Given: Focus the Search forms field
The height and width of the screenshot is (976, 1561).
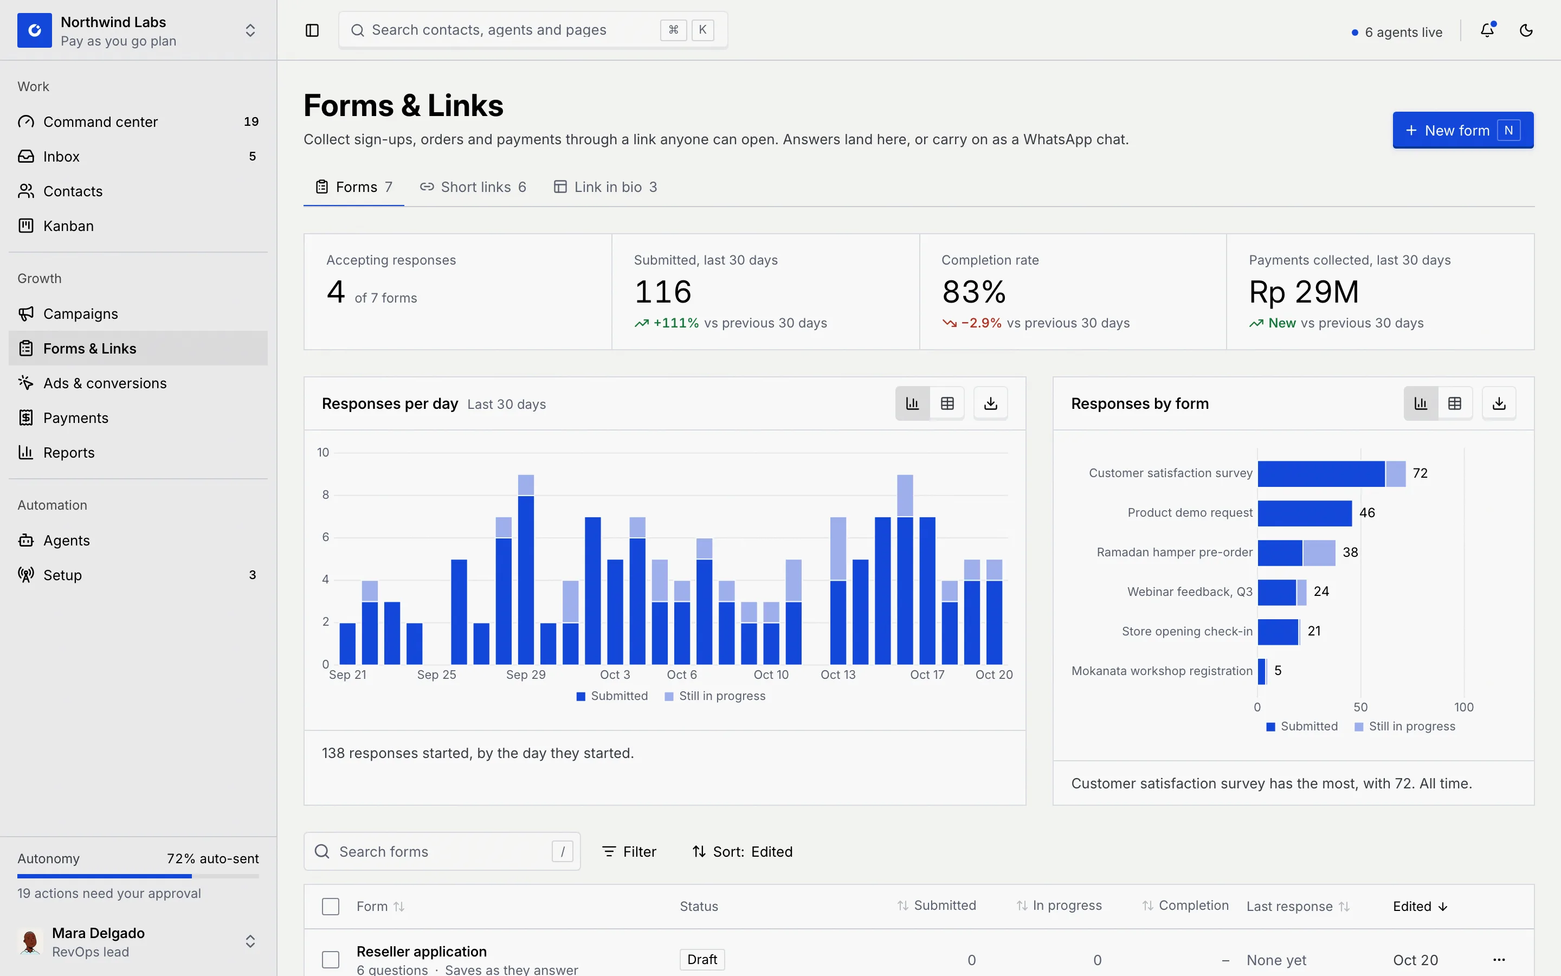Looking at the screenshot, I should point(442,851).
